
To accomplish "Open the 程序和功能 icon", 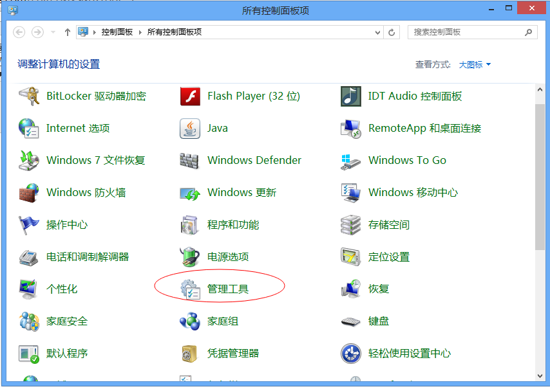I will 189,225.
